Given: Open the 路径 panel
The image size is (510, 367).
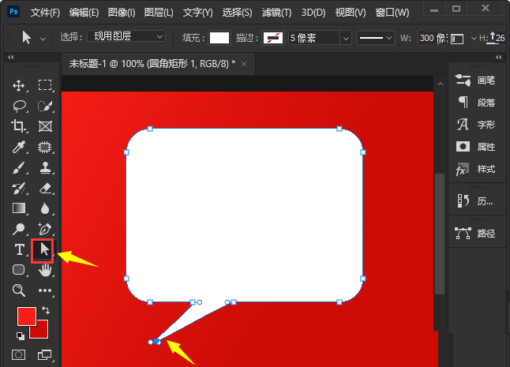Looking at the screenshot, I should click(477, 233).
